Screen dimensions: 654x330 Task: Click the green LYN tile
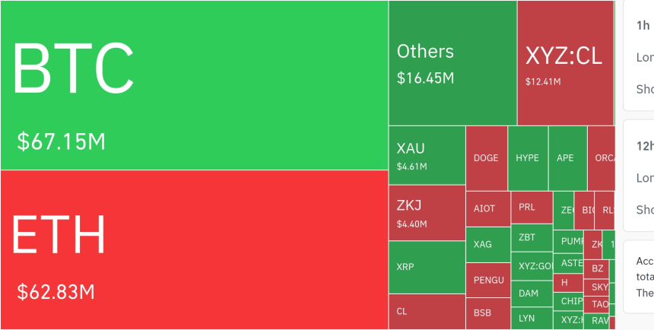(531, 319)
